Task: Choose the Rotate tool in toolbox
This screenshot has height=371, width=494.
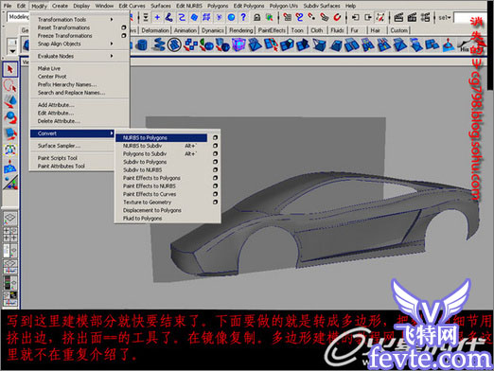Action: coord(10,117)
